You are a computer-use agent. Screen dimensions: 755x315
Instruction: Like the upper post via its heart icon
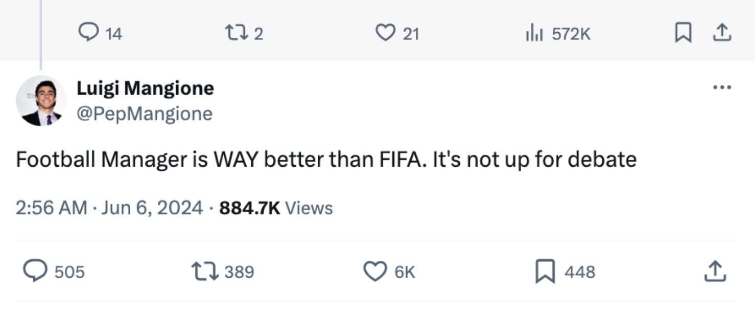[385, 33]
